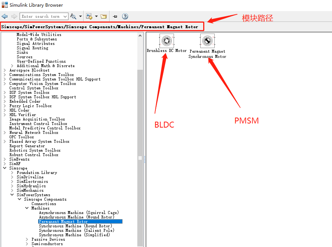Expand the HDL Coder node
Screen dimensions: 332x247
pyautogui.click(x=5, y=111)
